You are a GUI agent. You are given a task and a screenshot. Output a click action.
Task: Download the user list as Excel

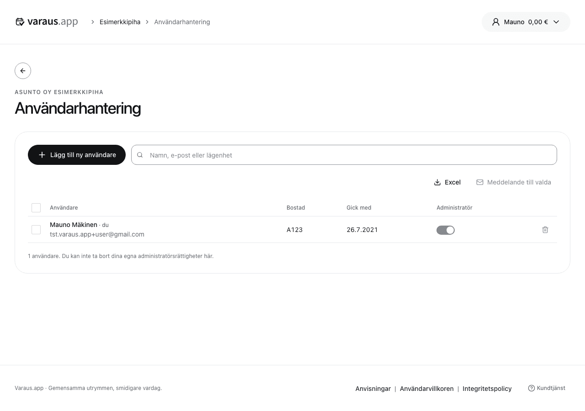pos(447,182)
